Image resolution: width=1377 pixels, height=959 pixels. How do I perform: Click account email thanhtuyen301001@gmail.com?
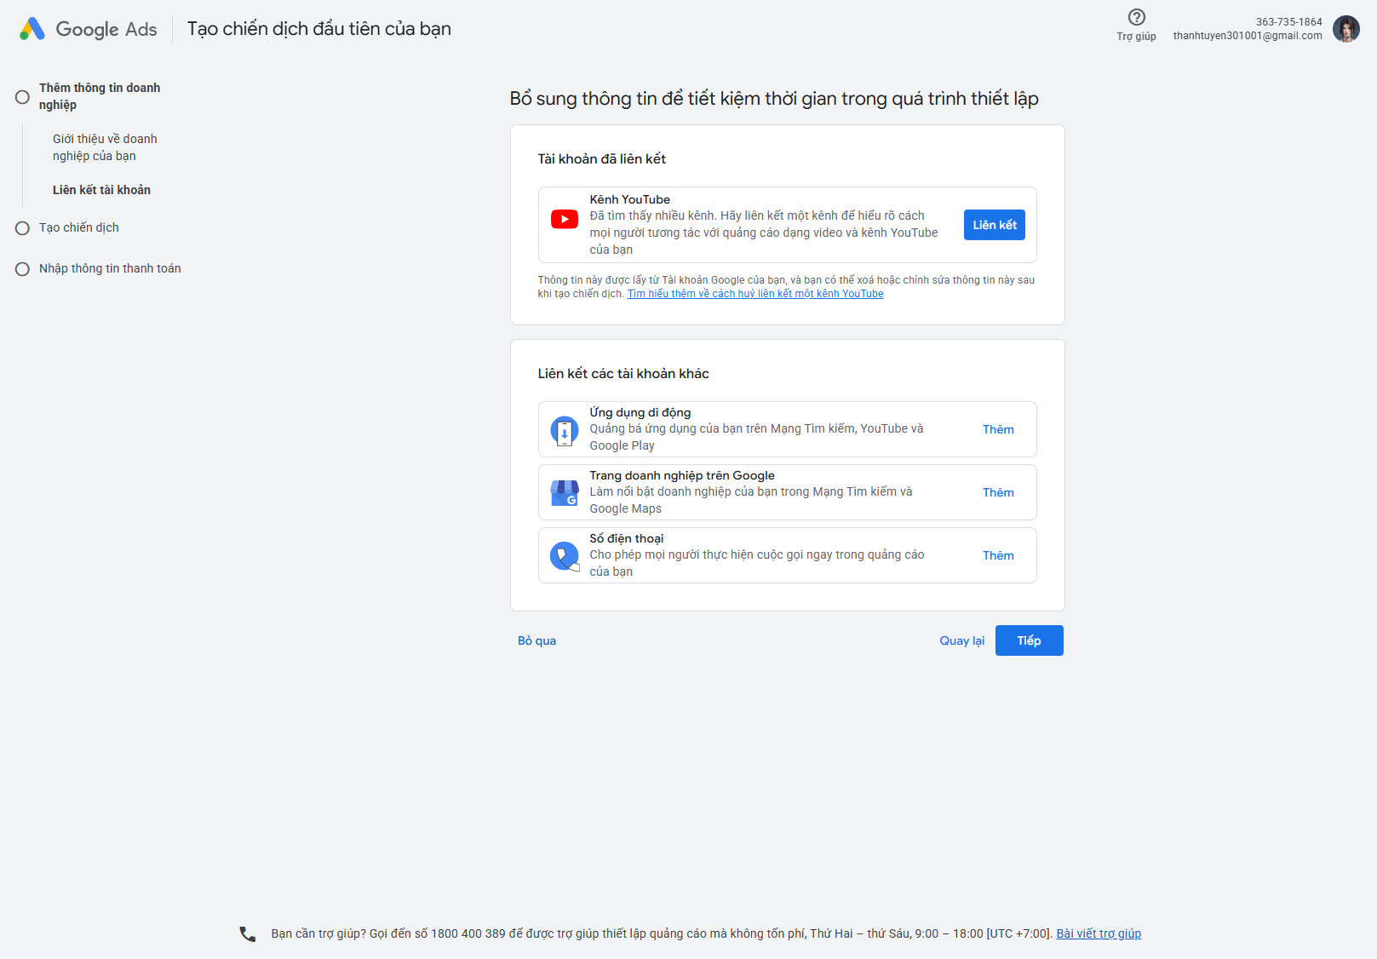point(1248,36)
